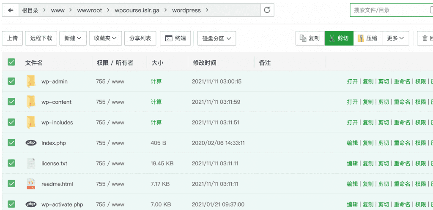Calculate size (计算) of wp-includes
The image size is (433, 210).
pos(156,122)
